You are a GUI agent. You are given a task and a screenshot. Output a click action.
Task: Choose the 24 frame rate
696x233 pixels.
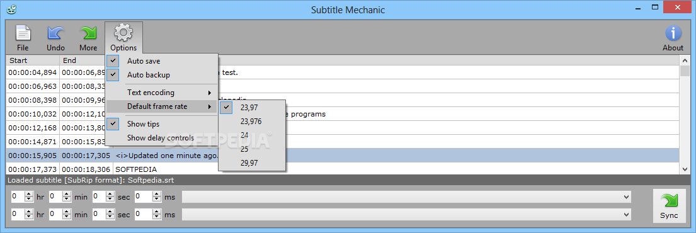coord(252,135)
